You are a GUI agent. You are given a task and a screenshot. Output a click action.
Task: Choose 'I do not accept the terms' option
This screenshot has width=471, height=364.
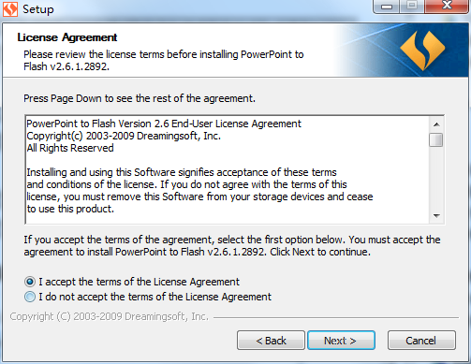30,297
